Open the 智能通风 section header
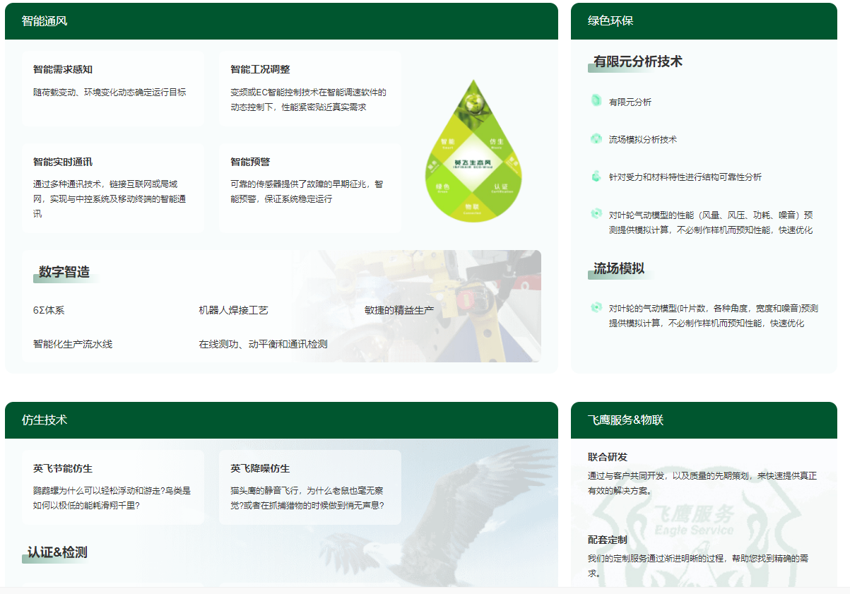 click(45, 21)
